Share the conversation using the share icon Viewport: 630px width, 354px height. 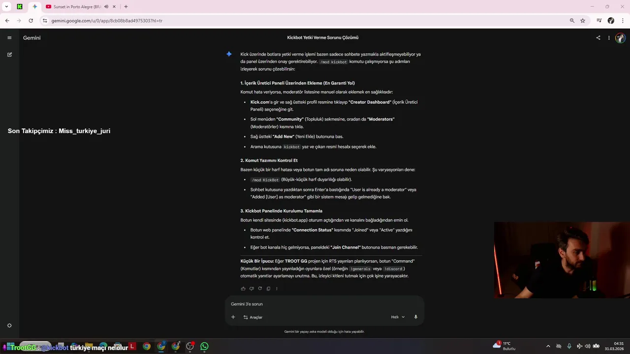tap(598, 38)
